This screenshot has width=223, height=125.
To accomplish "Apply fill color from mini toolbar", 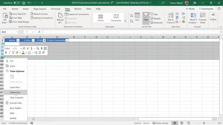I will point(17,53).
